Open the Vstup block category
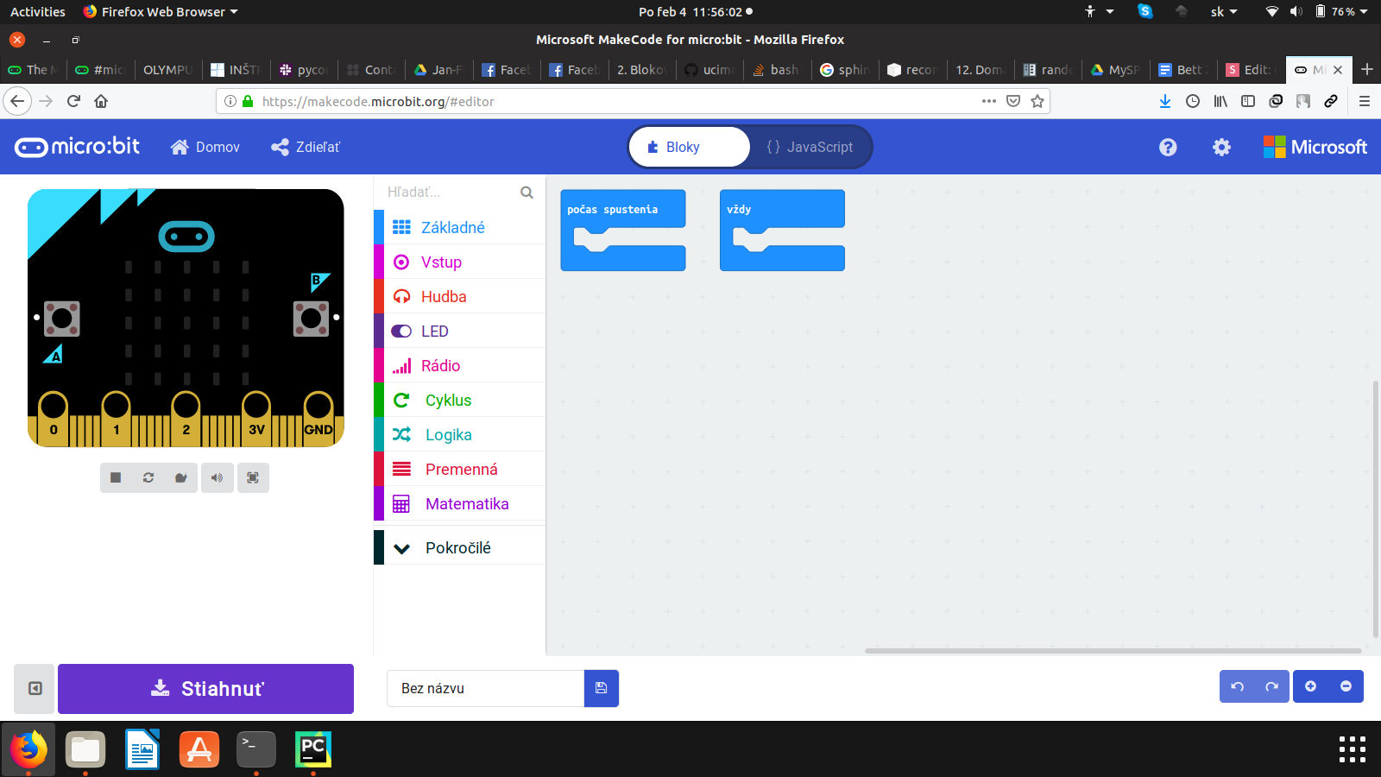Image resolution: width=1381 pixels, height=777 pixels. [x=460, y=262]
